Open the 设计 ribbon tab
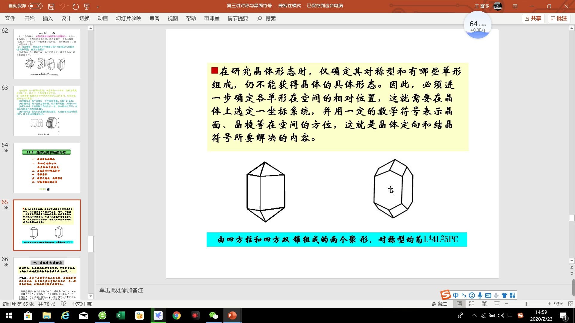 click(66, 19)
